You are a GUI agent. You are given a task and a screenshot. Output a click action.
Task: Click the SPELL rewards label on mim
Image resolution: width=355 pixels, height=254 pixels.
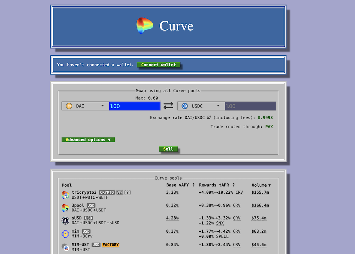tap(222, 237)
